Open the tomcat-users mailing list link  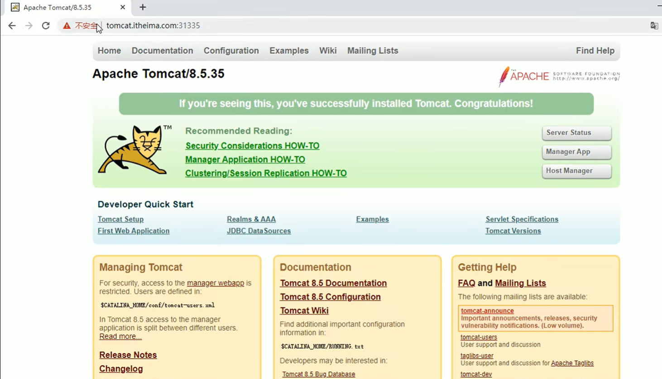click(x=479, y=337)
